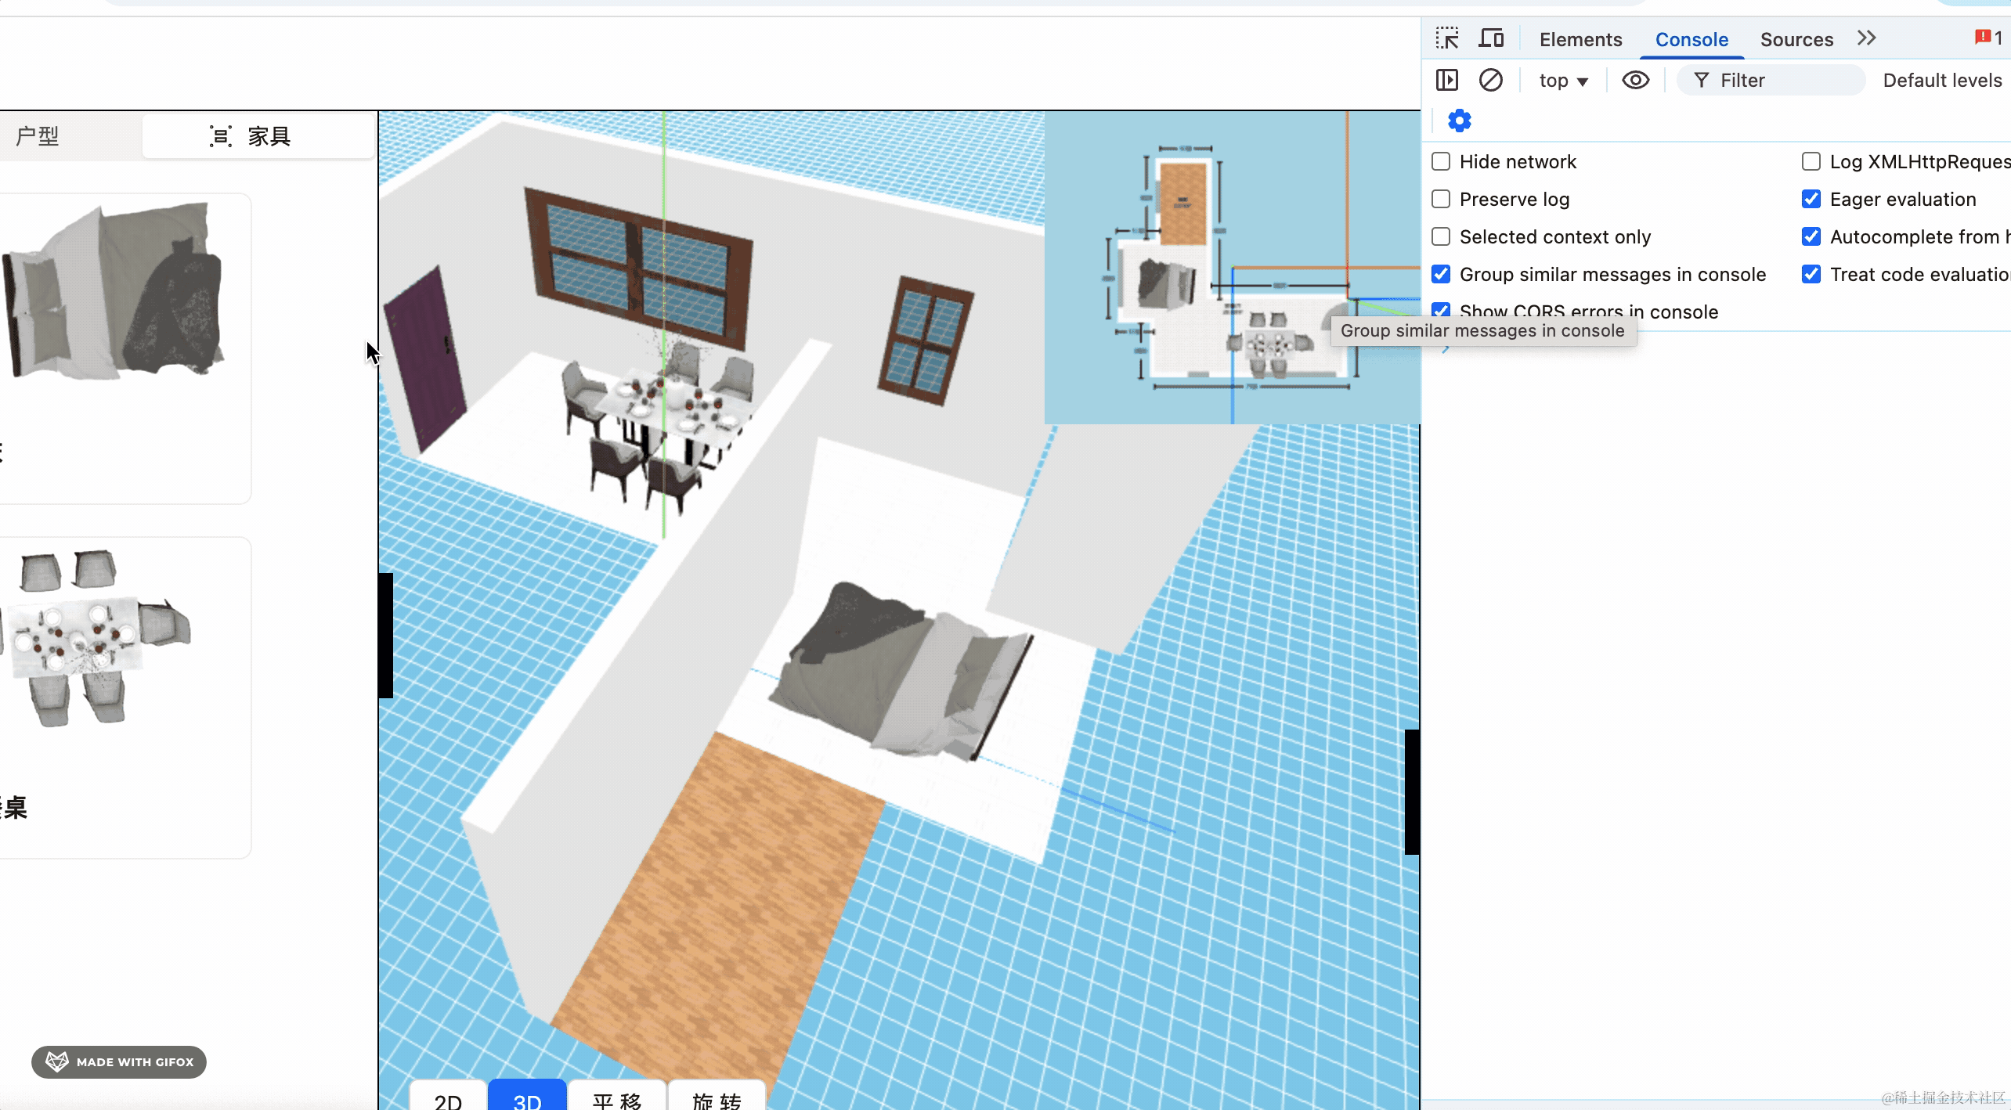2011x1110 pixels.
Task: Click the 3D view button
Action: pos(527,1096)
